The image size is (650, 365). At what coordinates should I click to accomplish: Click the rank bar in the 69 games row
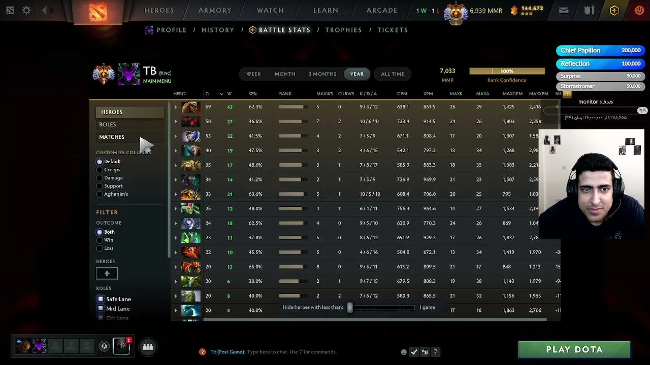(292, 107)
